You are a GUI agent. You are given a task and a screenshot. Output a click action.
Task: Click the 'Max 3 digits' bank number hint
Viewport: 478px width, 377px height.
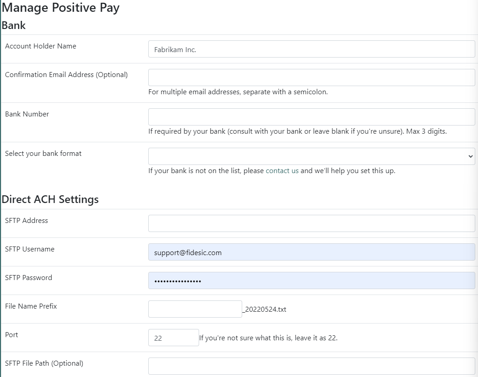tap(298, 131)
